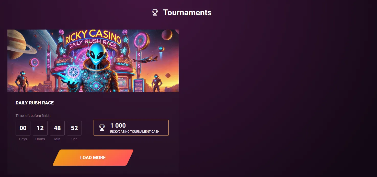Click the Tournaments heading text
Image resolution: width=377 pixels, height=177 pixels.
[187, 12]
